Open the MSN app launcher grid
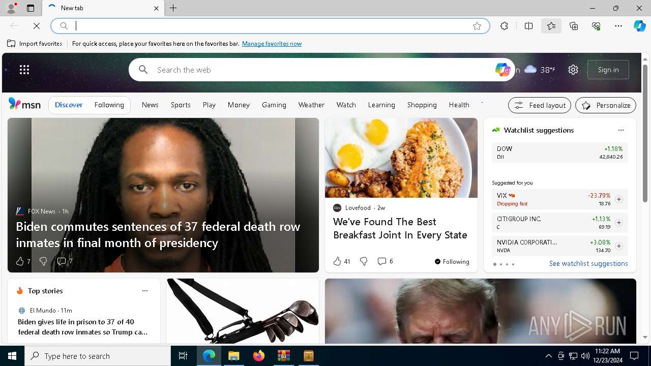The height and width of the screenshot is (366, 651). tap(24, 70)
